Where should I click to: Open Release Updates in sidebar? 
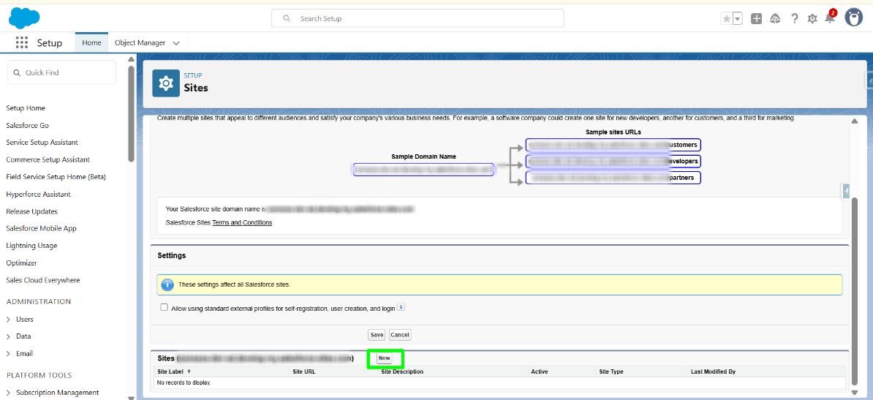32,211
